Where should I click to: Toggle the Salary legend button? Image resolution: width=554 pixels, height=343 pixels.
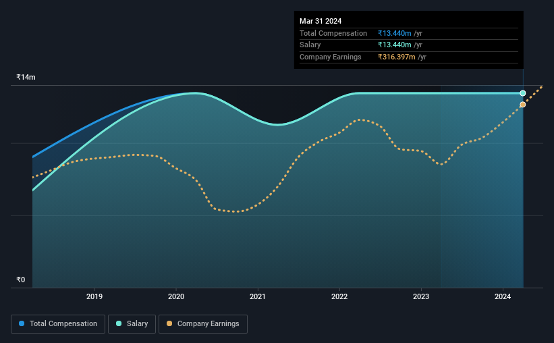point(132,324)
